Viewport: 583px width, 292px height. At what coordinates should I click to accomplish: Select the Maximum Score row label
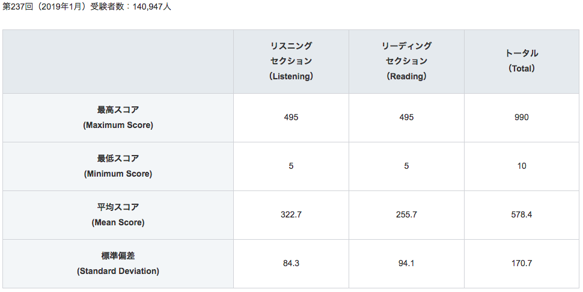pos(118,117)
